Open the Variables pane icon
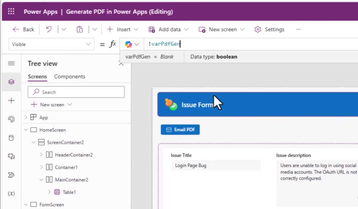358x209 pixels. (11, 193)
